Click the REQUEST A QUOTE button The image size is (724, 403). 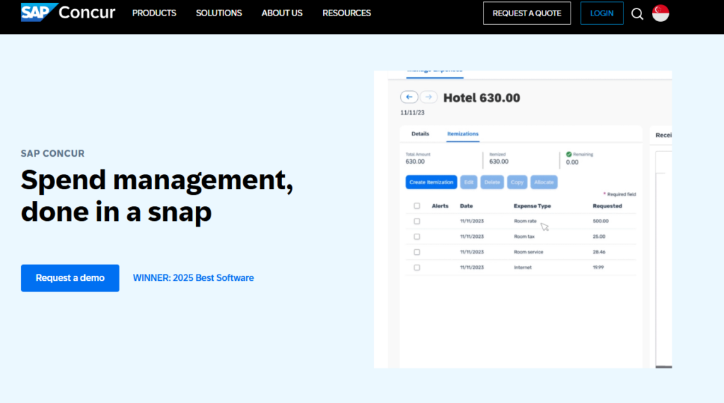(x=527, y=13)
